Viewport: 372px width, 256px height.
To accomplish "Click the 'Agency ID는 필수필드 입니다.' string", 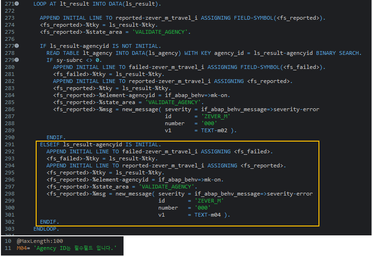I will 75,248.
